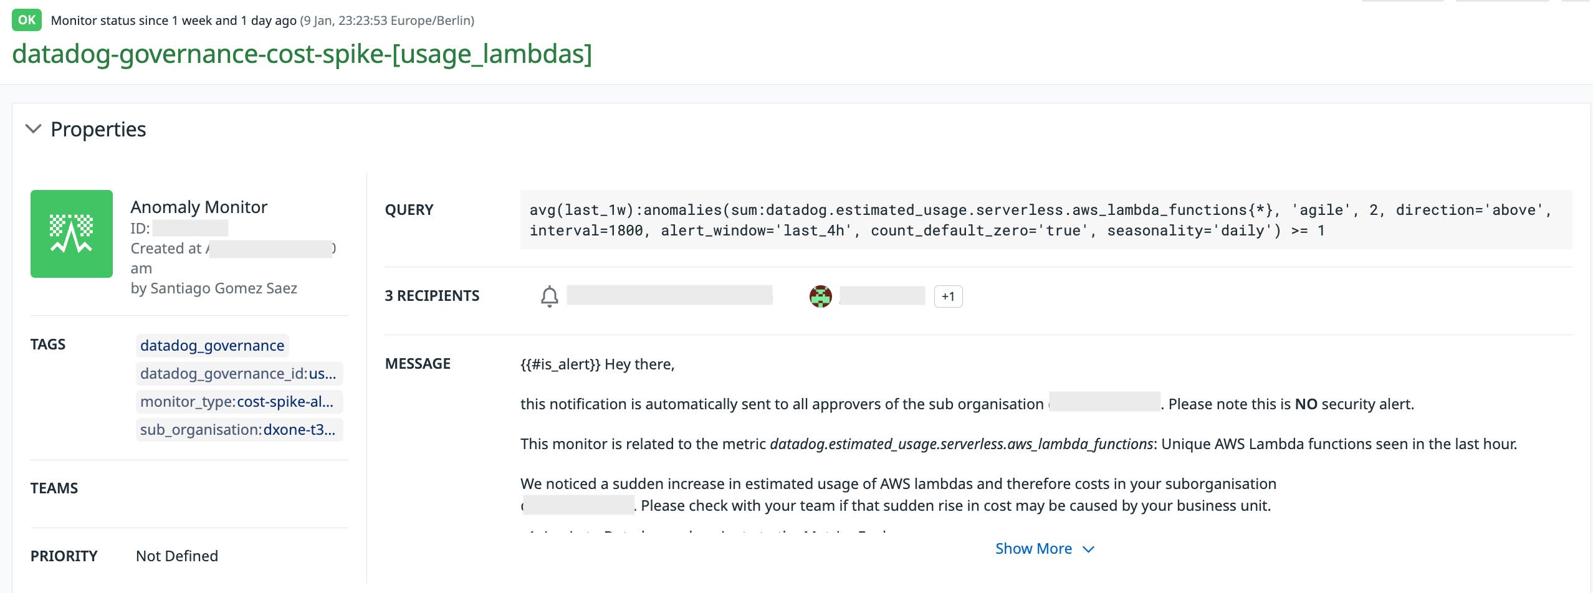1593x593 pixels.
Task: Click the green Anomaly Monitor icon
Action: 71,233
